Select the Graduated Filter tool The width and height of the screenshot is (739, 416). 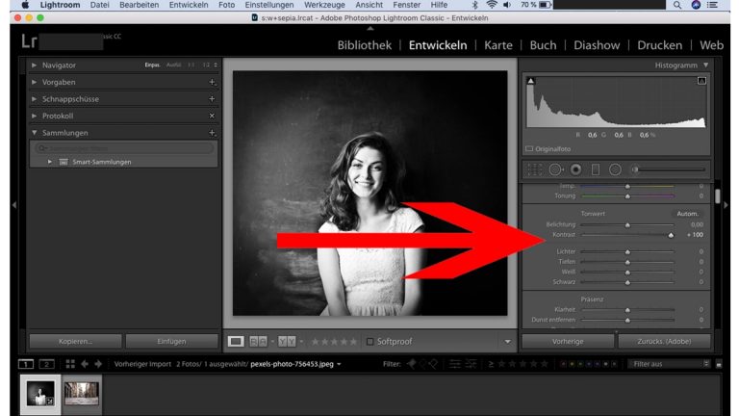pos(595,169)
